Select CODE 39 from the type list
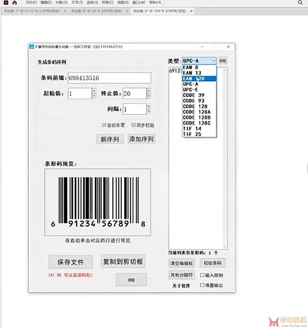The height and width of the screenshot is (328, 308). (199, 95)
